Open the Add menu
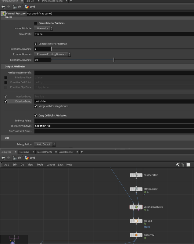The height and width of the screenshot is (244, 194). pos(7,165)
